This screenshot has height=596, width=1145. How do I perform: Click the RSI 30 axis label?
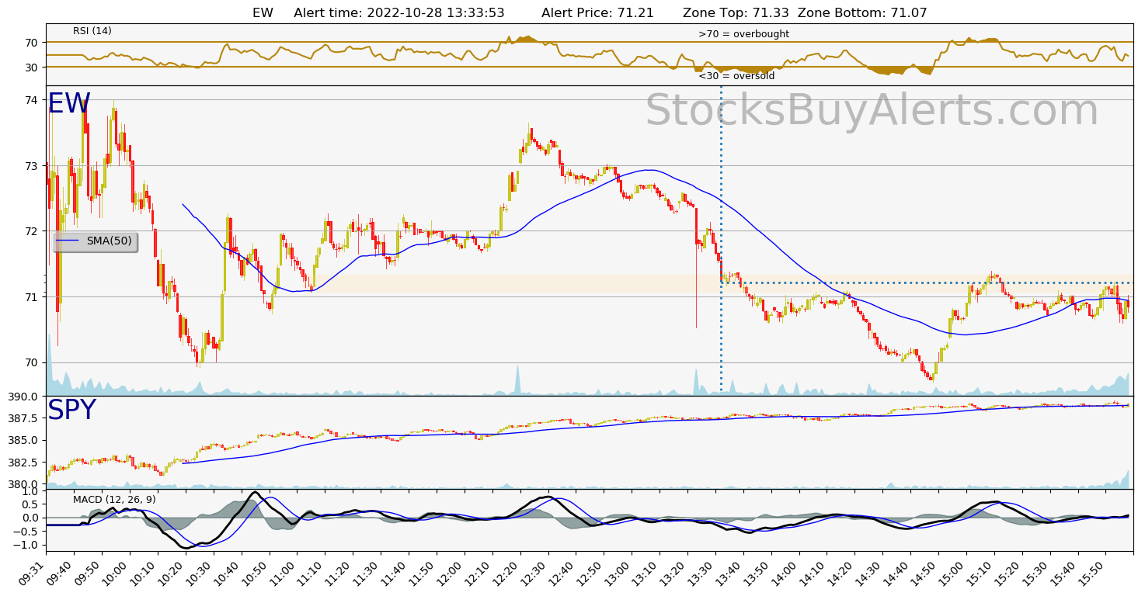coord(30,68)
